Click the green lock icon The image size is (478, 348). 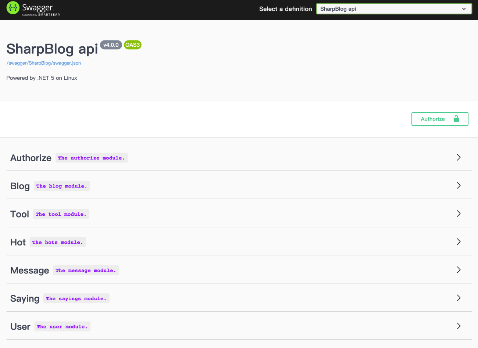coord(456,119)
